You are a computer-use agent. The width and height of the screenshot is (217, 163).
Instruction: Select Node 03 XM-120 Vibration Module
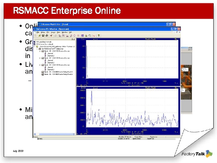[57, 65]
